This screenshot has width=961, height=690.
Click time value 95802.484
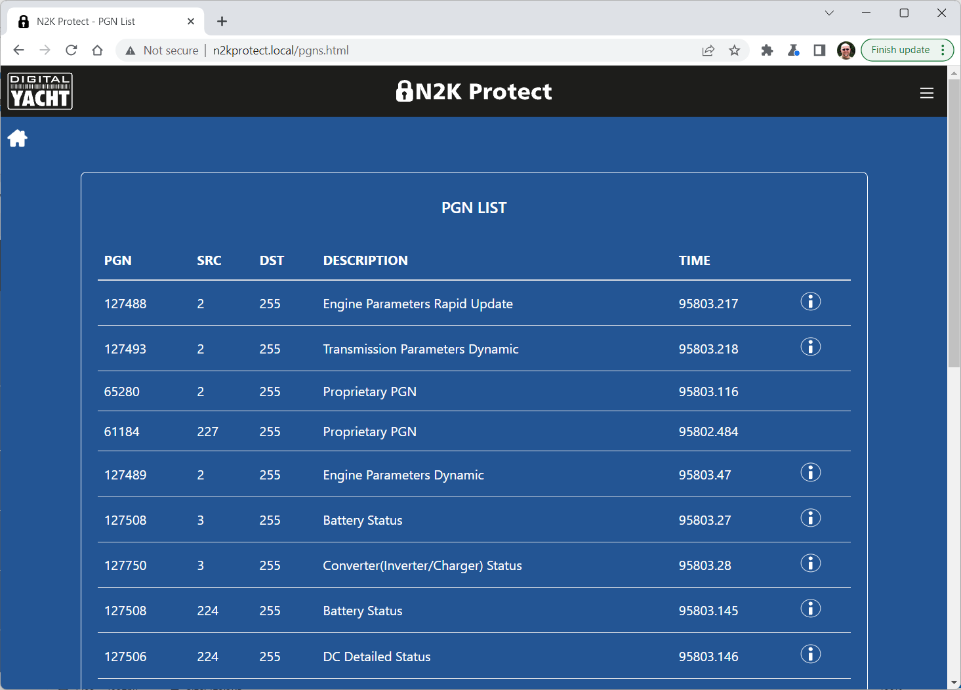(x=708, y=432)
